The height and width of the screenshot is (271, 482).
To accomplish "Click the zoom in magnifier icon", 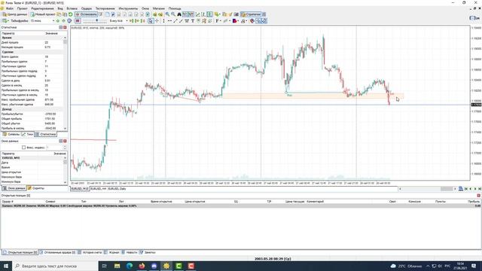I will coord(167,14).
